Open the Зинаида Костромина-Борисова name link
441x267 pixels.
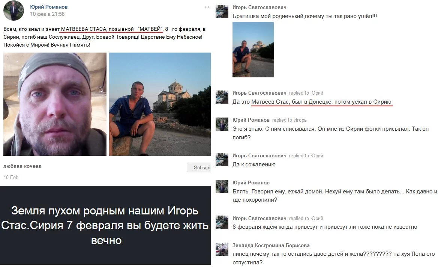(271, 245)
